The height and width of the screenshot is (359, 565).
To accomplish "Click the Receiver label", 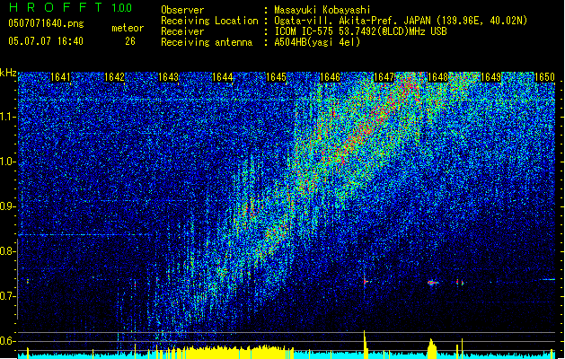I will point(182,31).
